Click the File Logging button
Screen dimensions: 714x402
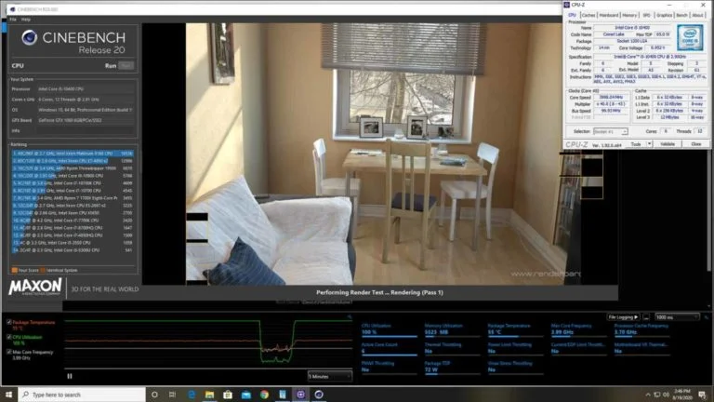pos(623,316)
